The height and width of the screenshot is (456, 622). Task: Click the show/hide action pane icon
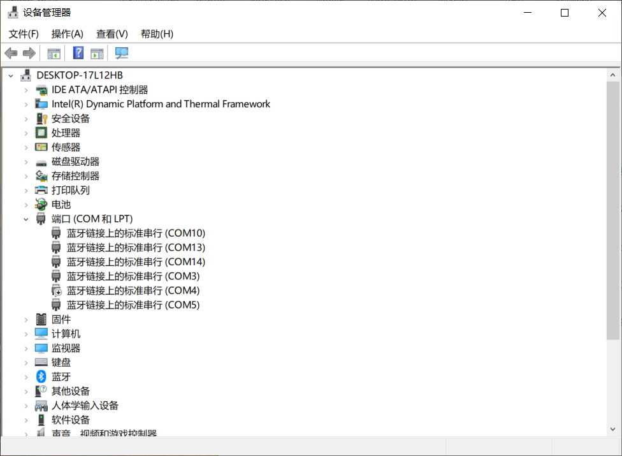(97, 53)
